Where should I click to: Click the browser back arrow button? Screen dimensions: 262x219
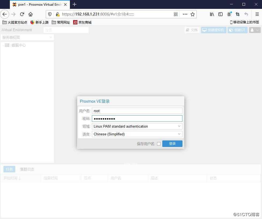tap(5, 14)
